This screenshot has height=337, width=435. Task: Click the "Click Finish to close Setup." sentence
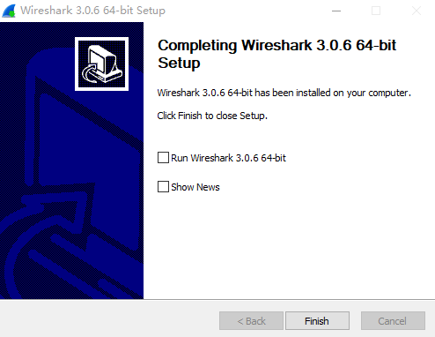pyautogui.click(x=212, y=116)
